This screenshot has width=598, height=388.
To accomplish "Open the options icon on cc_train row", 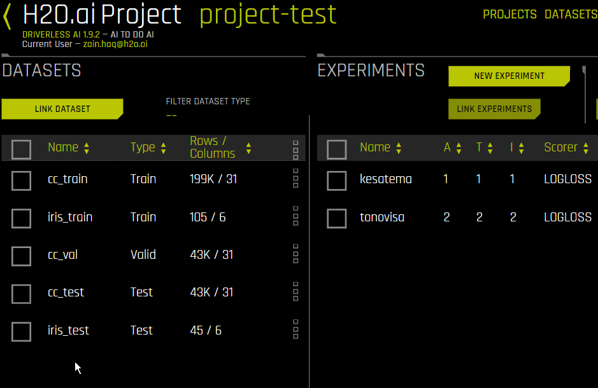I will click(x=295, y=179).
